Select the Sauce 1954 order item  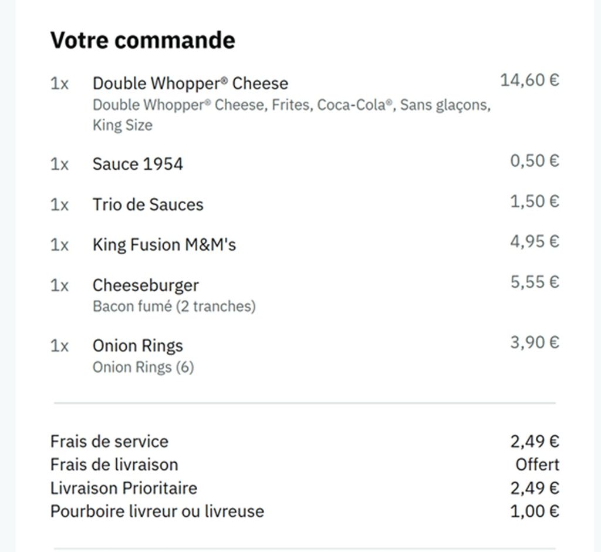point(137,164)
